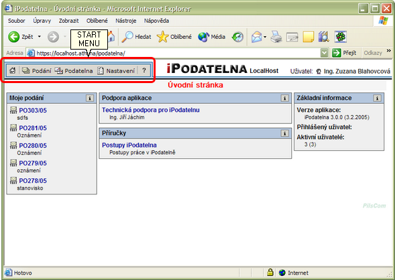395x280 pixels.
Task: Open the Soubor menu
Action: (16, 21)
